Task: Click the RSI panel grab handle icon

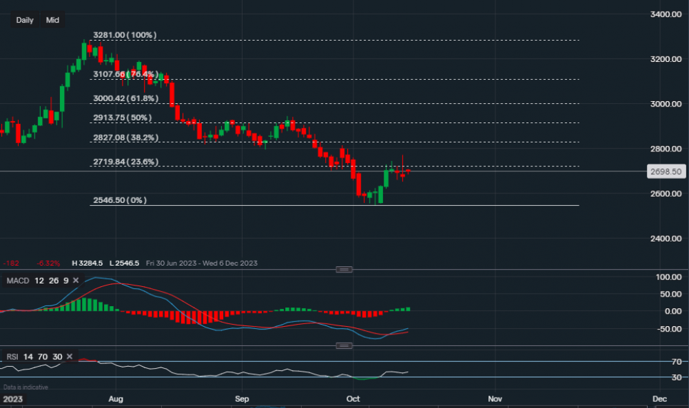Action: click(x=344, y=345)
